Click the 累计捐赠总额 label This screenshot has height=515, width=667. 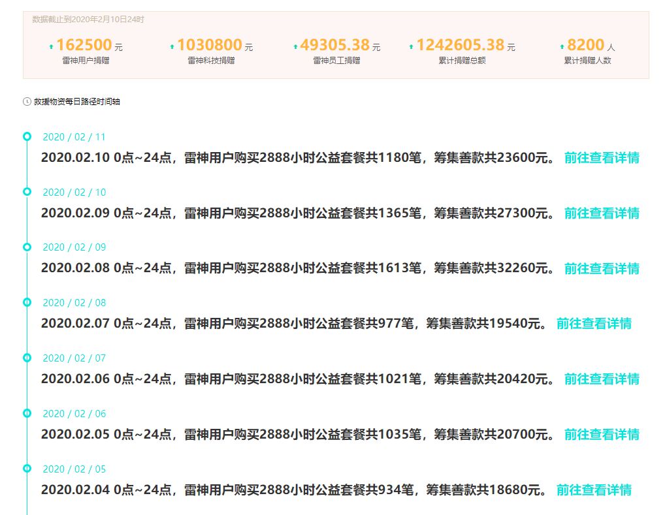[x=463, y=61]
